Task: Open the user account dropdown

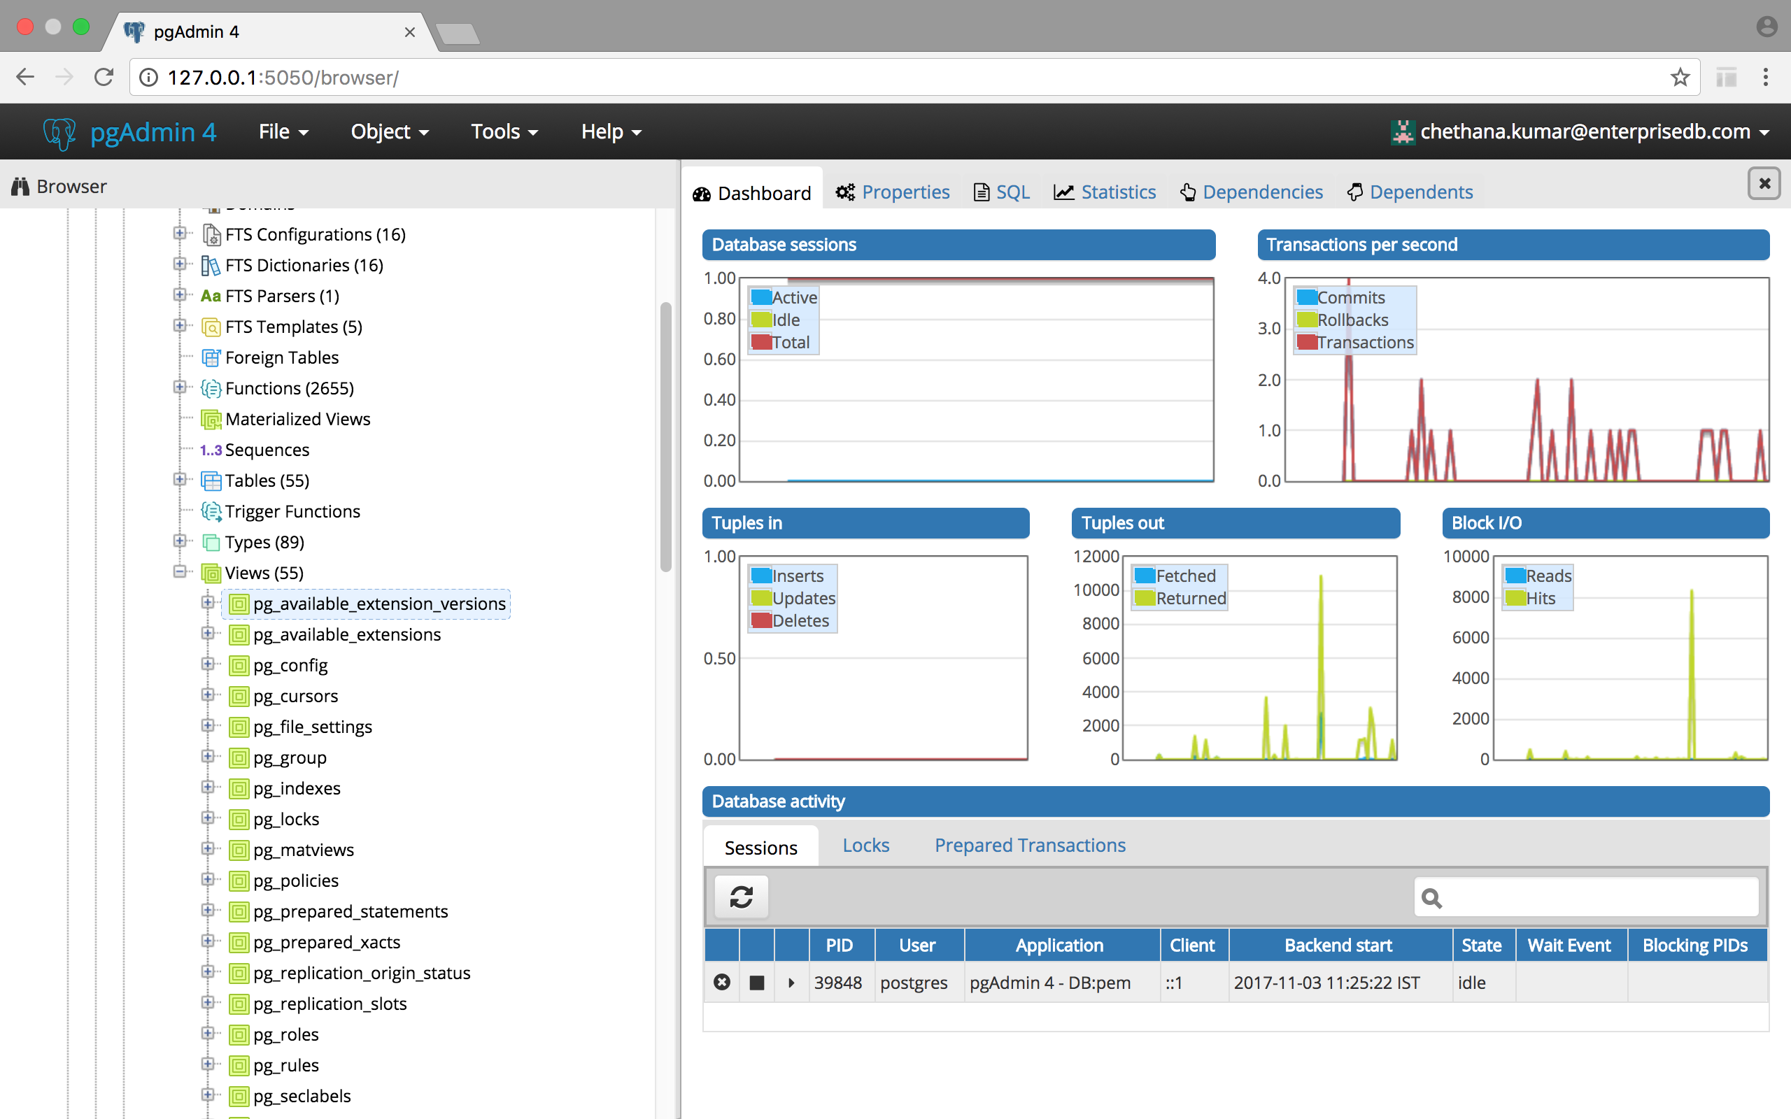Action: (1580, 132)
